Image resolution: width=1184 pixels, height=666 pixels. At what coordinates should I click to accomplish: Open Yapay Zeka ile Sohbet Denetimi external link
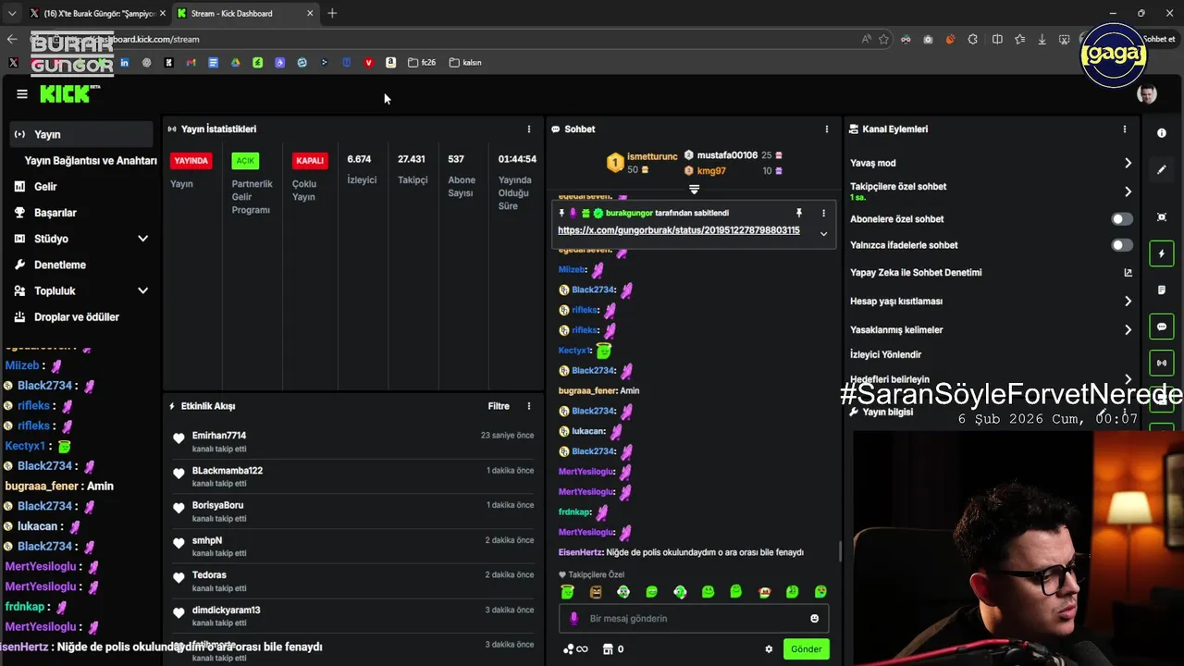point(1128,273)
